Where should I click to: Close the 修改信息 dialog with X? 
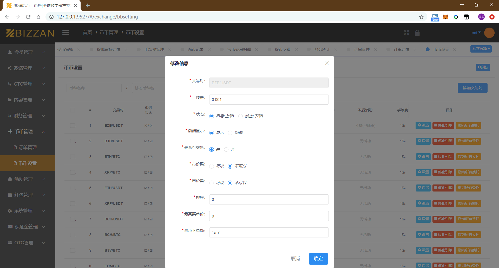coord(327,63)
